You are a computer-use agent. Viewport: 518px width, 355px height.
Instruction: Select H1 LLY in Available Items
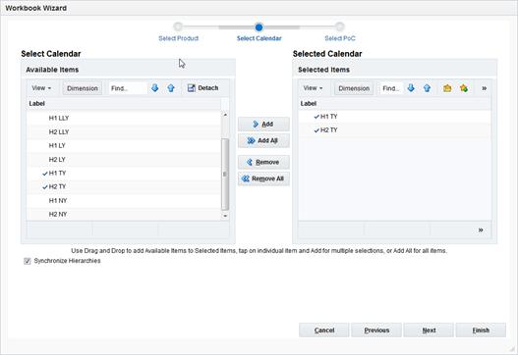pyautogui.click(x=124, y=118)
